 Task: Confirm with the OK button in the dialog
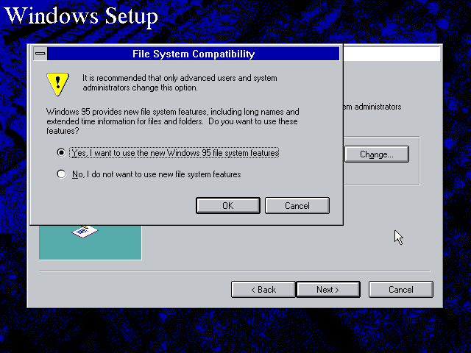(x=228, y=206)
